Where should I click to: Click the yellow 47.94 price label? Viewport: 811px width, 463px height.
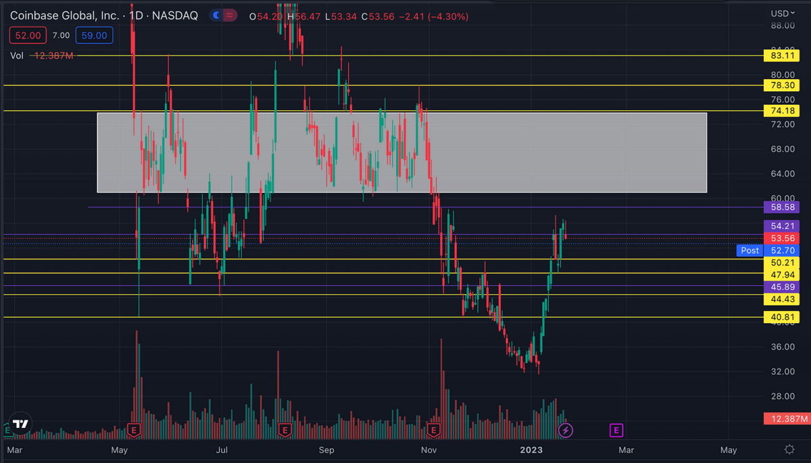[783, 274]
